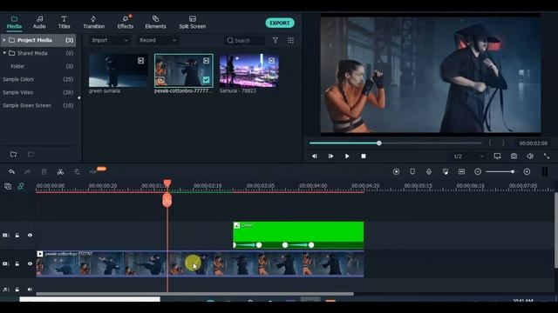
Task: Play frame by frame forward button
Action: pyautogui.click(x=330, y=156)
